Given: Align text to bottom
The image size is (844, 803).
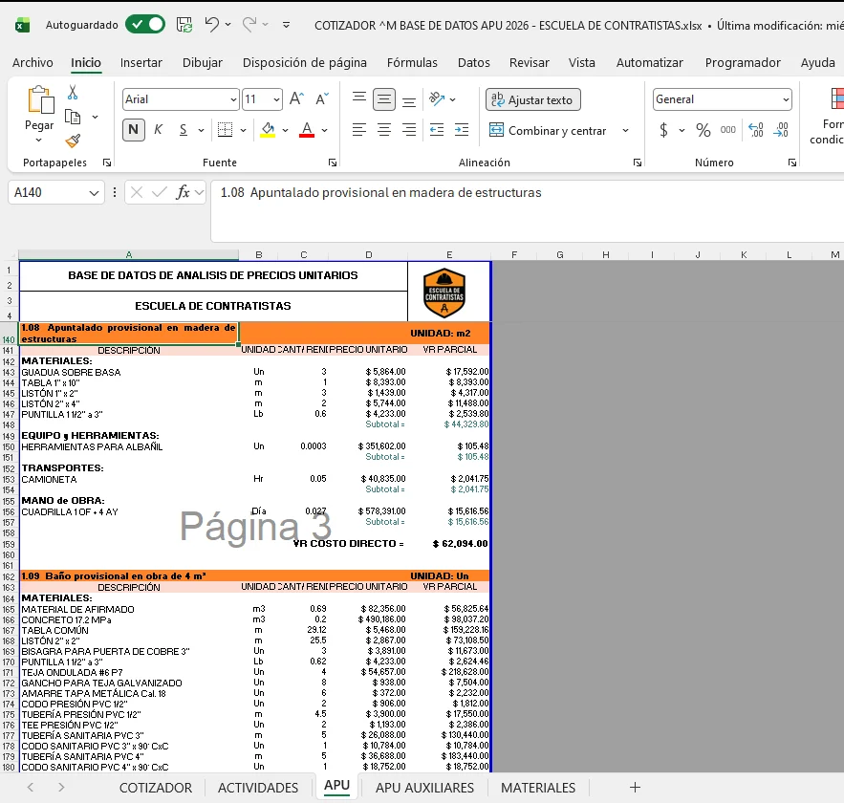Looking at the screenshot, I should point(409,99).
